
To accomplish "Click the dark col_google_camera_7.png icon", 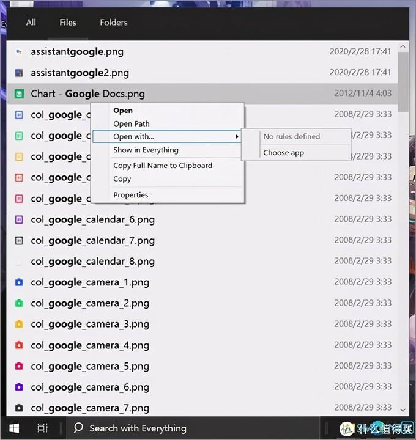I will pos(19,408).
